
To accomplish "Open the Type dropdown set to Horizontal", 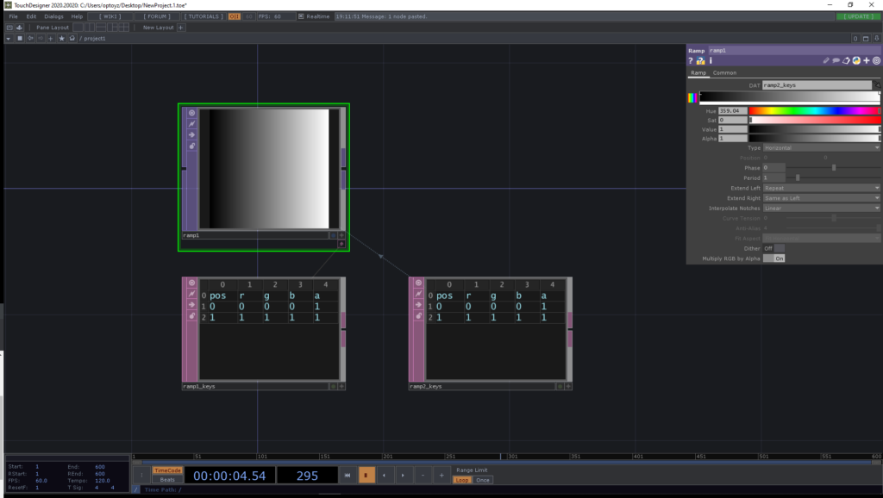I will pyautogui.click(x=820, y=147).
